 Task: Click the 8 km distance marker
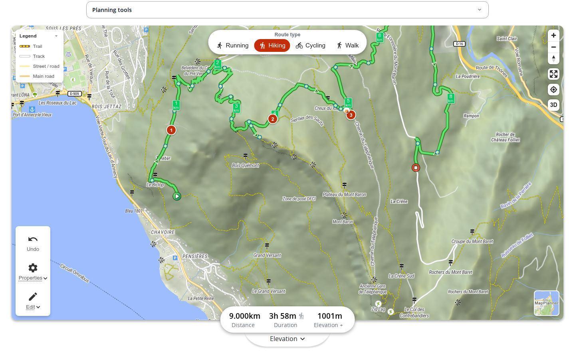(451, 98)
